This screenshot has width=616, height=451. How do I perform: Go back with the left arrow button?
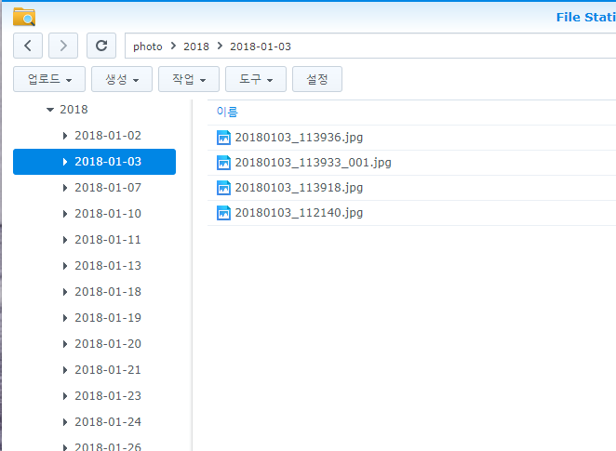click(x=28, y=46)
